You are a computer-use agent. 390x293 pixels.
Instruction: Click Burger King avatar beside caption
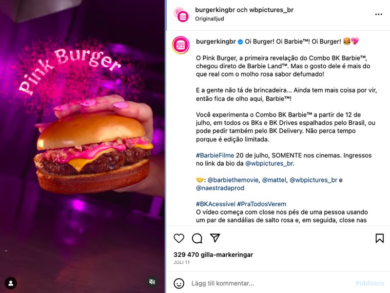(x=181, y=45)
